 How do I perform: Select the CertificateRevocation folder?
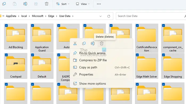147,38
